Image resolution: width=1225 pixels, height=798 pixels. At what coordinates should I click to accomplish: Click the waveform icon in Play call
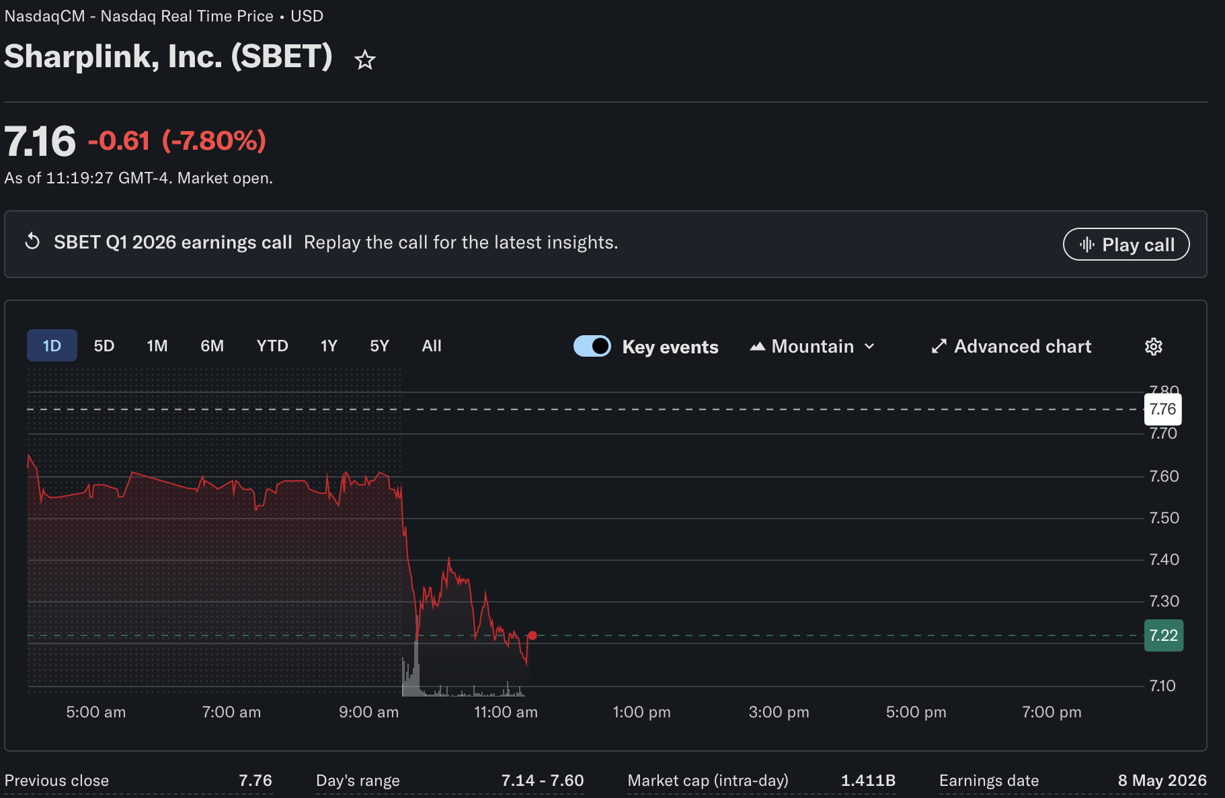pos(1086,245)
